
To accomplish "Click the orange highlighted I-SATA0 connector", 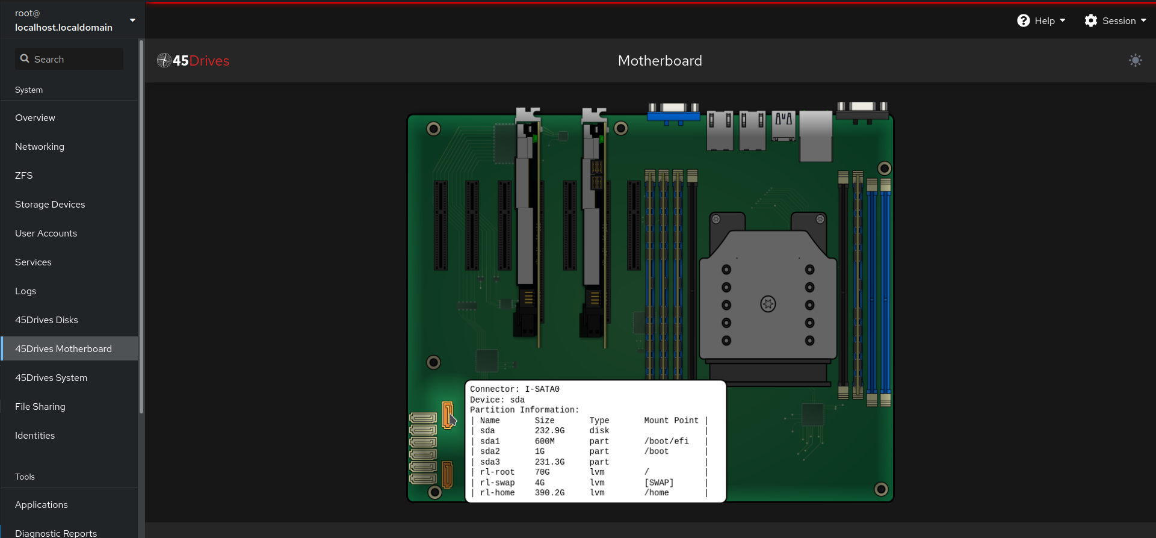I will (x=447, y=415).
